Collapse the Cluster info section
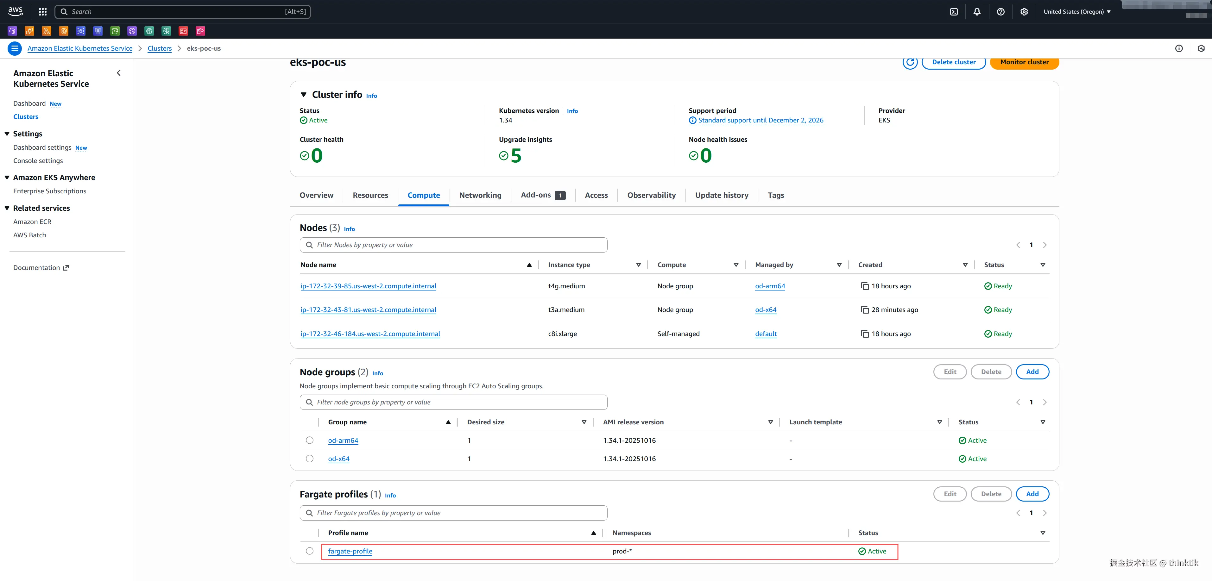Screen dimensions: 1212x581 coord(303,95)
